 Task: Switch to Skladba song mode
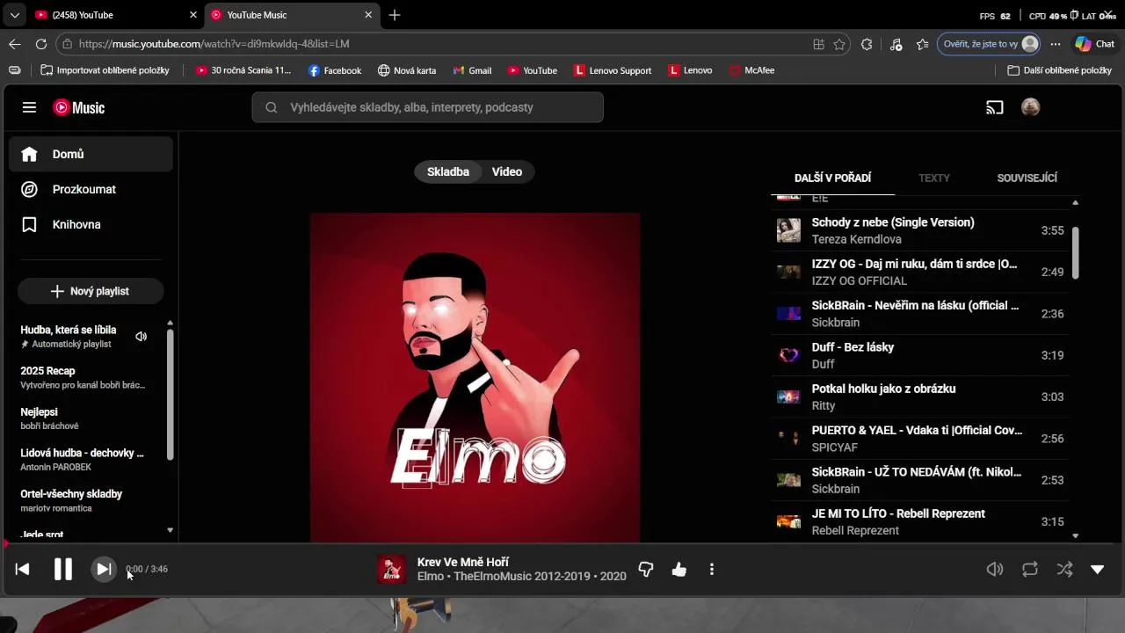448,171
